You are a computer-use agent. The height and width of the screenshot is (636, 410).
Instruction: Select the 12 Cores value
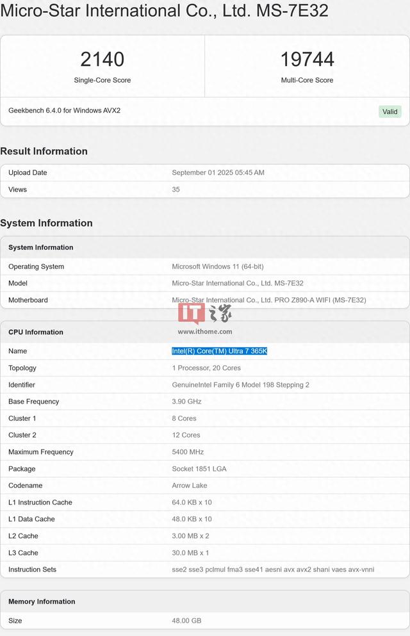click(x=186, y=436)
